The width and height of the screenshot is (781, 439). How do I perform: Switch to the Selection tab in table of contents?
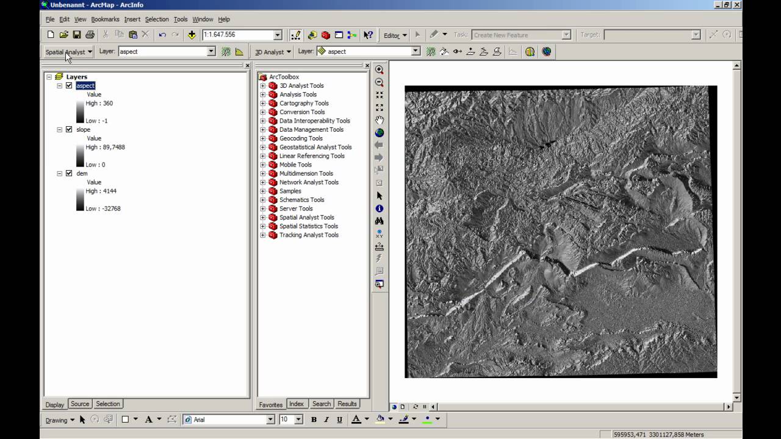(108, 404)
